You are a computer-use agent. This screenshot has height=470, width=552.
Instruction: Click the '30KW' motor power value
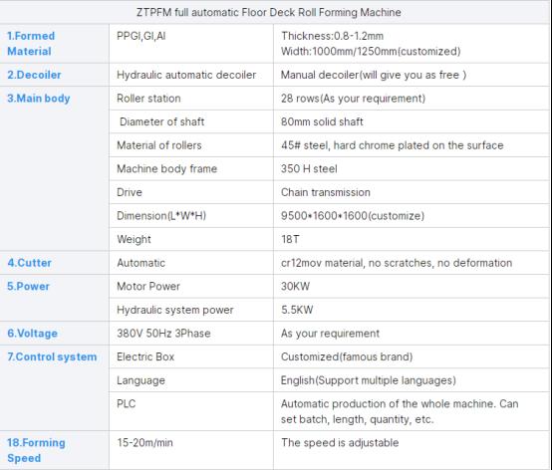click(x=295, y=287)
